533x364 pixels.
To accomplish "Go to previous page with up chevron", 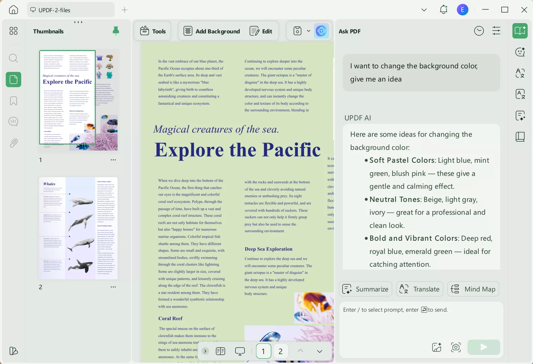I will (x=300, y=351).
